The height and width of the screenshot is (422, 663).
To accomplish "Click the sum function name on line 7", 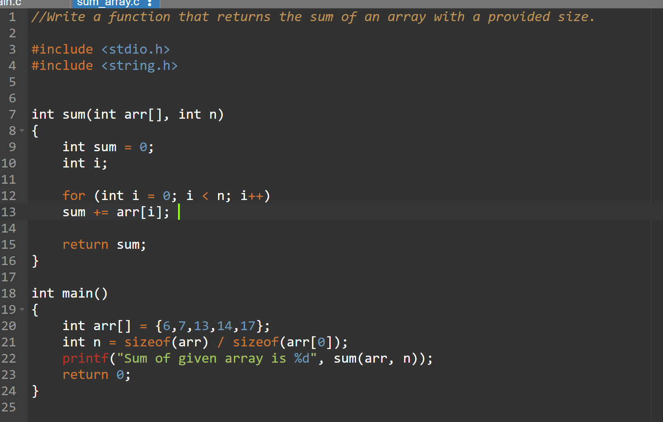I will (x=73, y=114).
